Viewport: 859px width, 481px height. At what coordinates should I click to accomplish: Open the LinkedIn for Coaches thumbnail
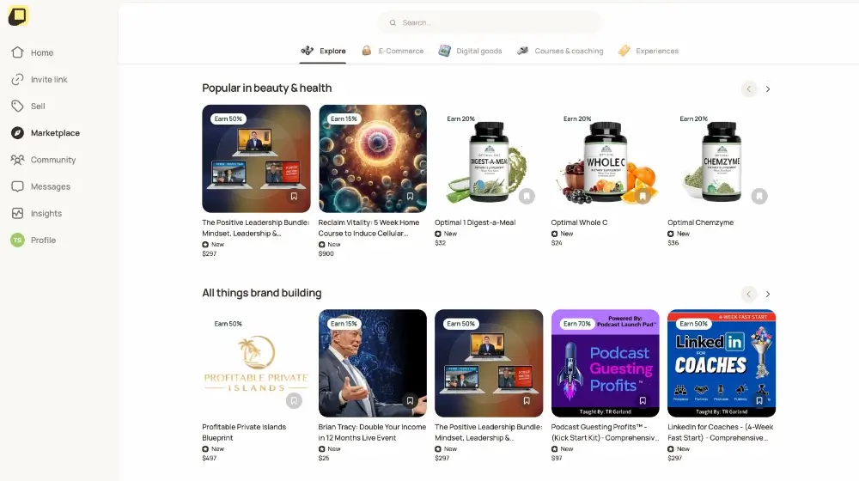coord(722,363)
